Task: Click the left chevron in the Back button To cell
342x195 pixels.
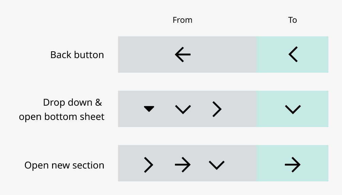Action: tap(293, 54)
